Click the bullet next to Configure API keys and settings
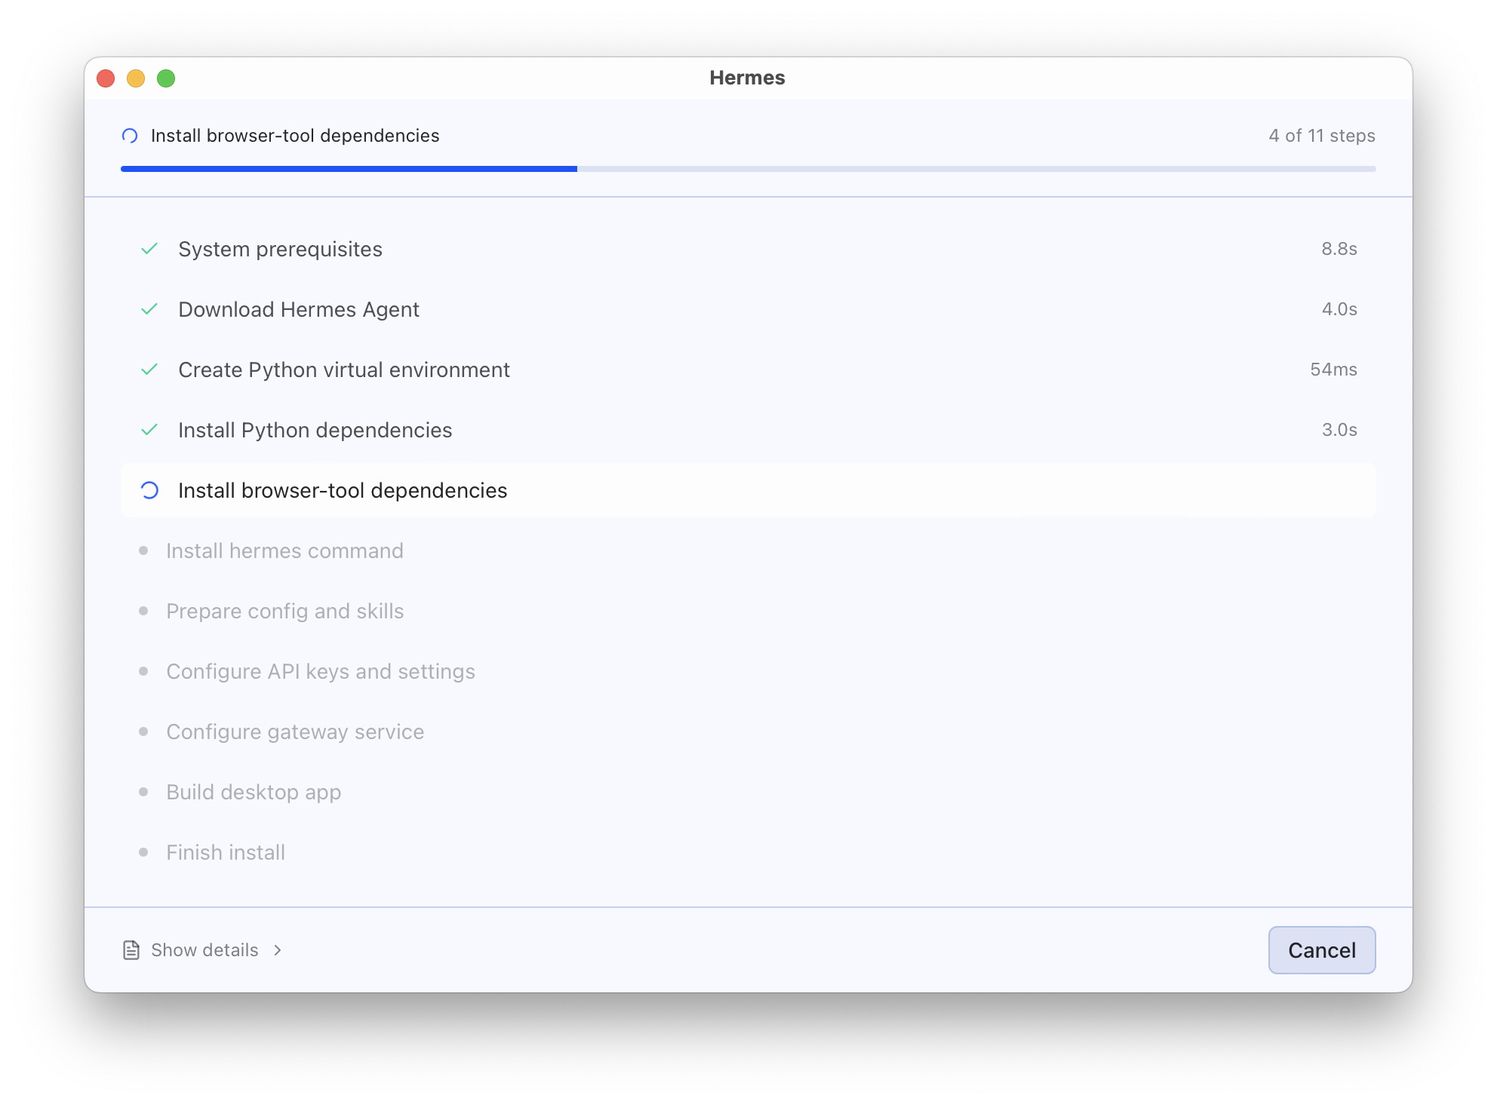The image size is (1497, 1104). pos(143,671)
